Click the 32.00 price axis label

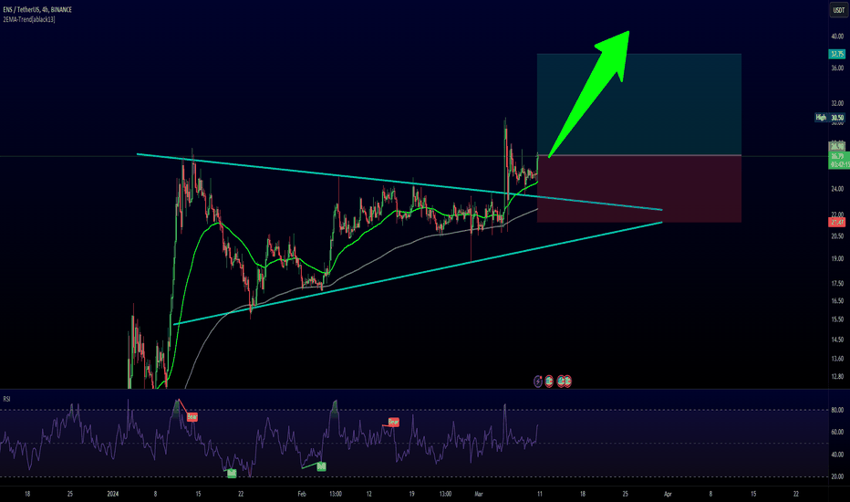coord(837,103)
